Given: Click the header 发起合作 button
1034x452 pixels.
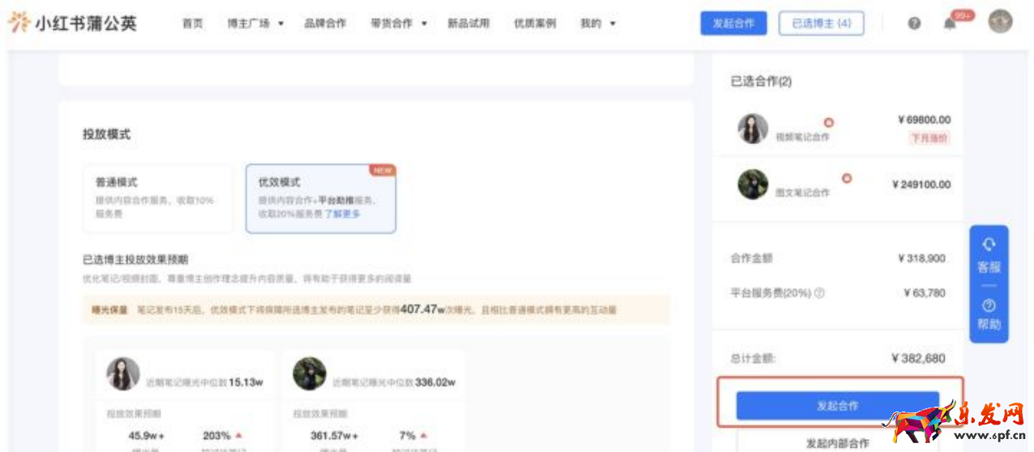Looking at the screenshot, I should [x=733, y=23].
